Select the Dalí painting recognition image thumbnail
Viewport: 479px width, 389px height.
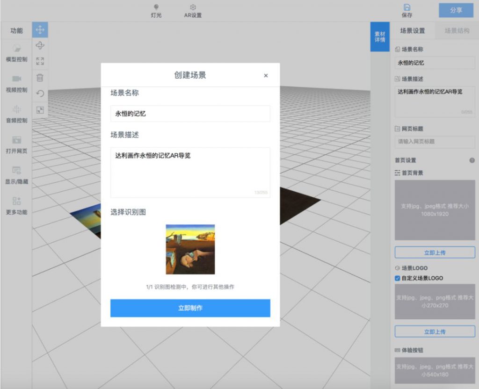pyautogui.click(x=190, y=250)
